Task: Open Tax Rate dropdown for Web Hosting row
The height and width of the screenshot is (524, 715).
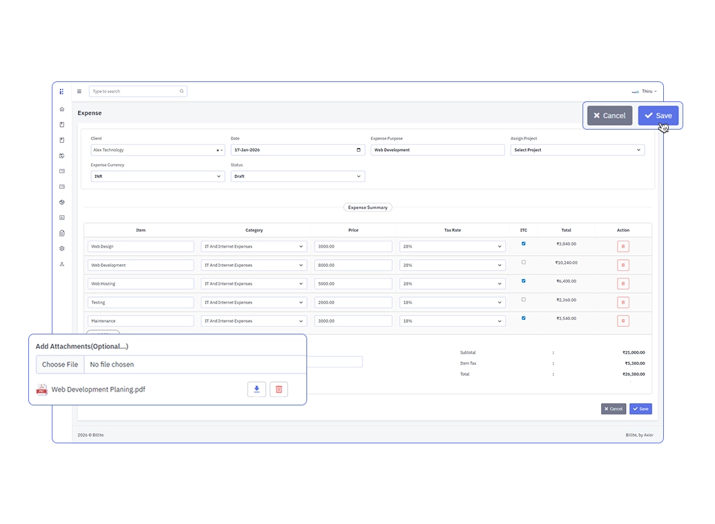Action: [452, 284]
